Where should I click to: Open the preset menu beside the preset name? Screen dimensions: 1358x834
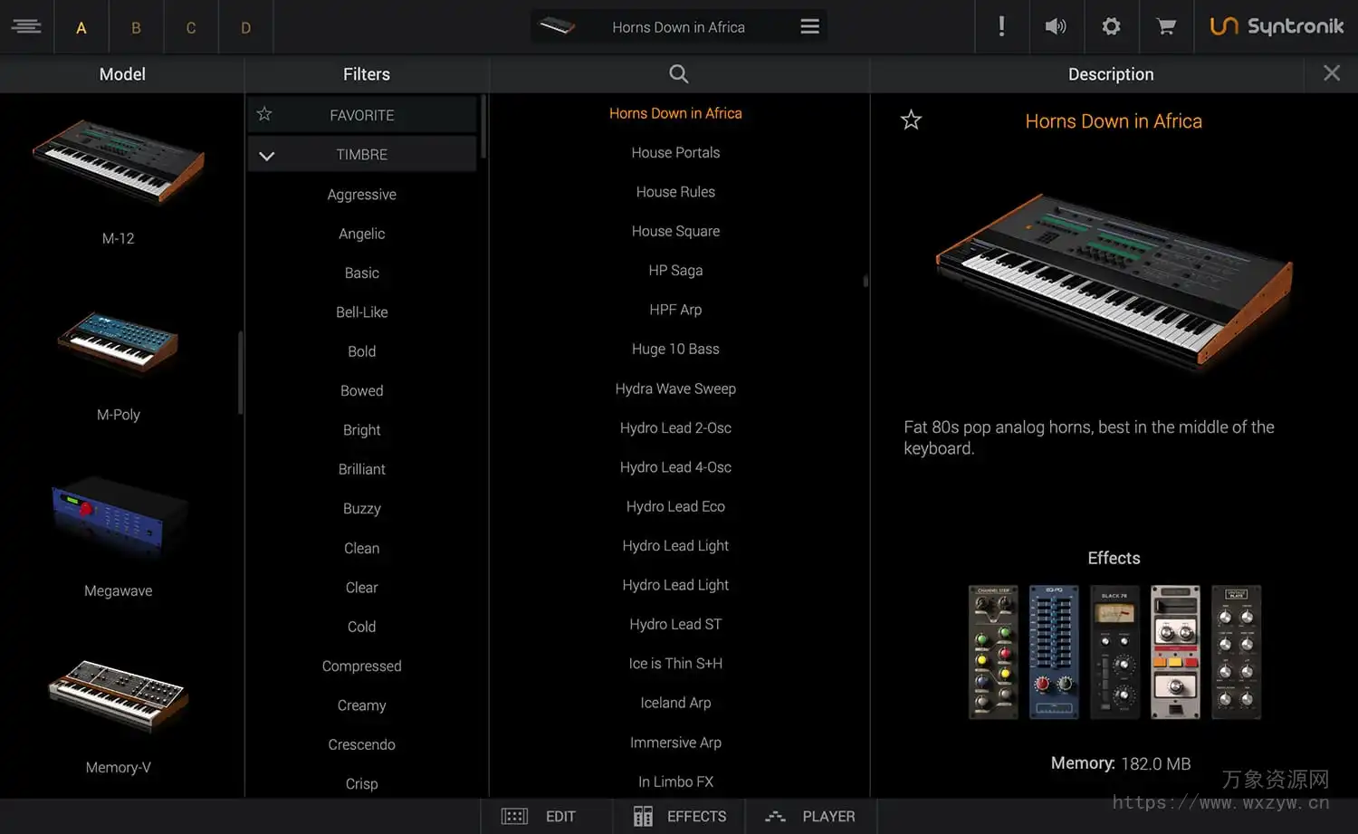pyautogui.click(x=808, y=26)
